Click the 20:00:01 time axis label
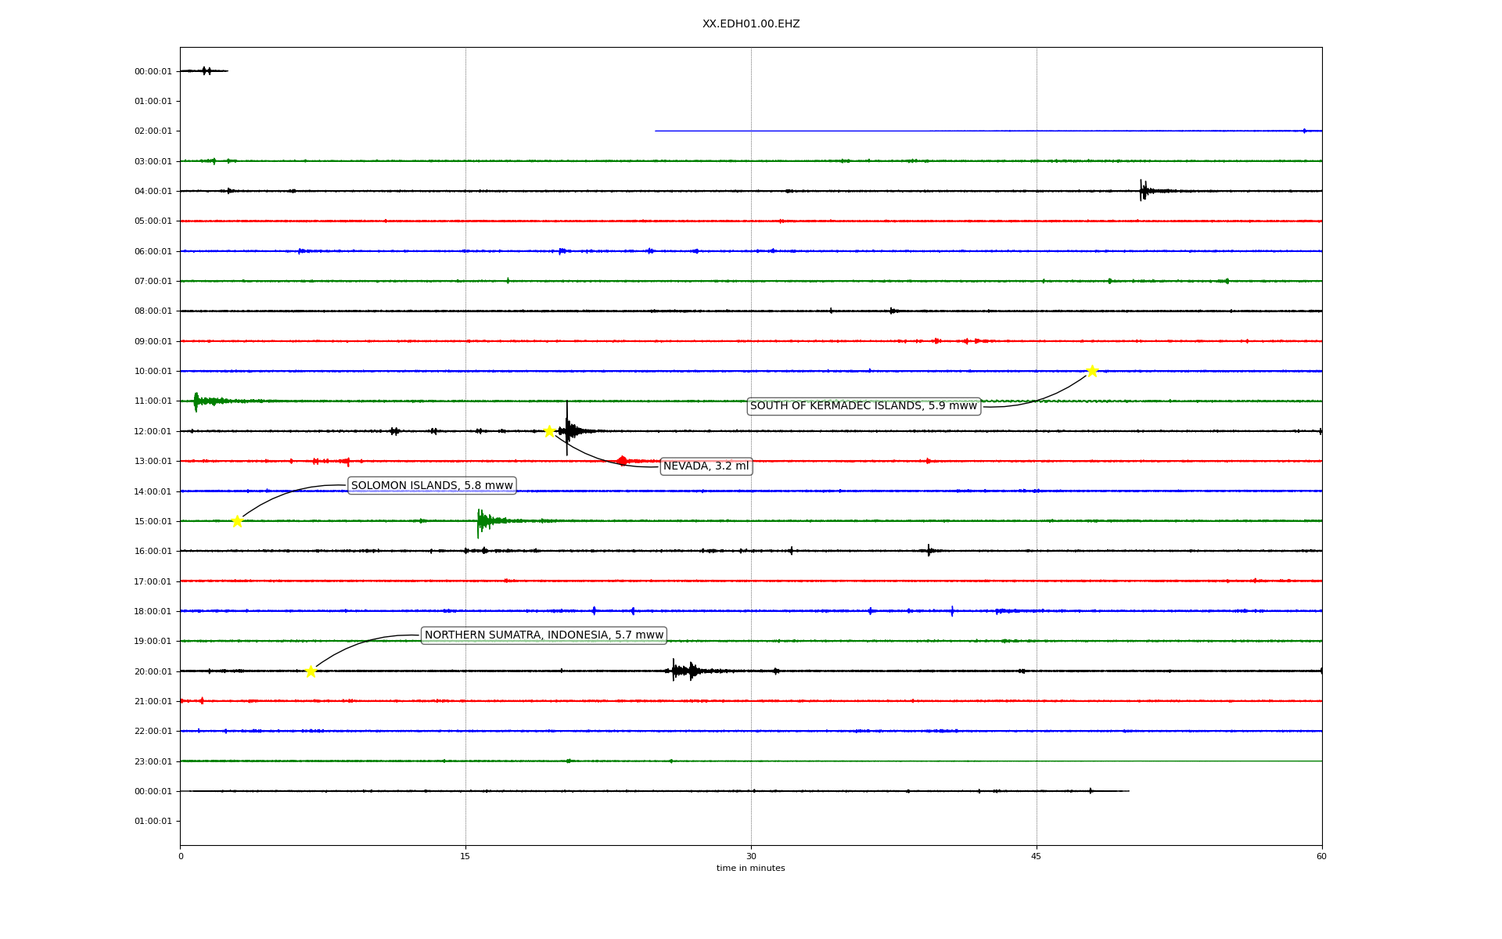The image size is (1502, 939). (x=153, y=671)
